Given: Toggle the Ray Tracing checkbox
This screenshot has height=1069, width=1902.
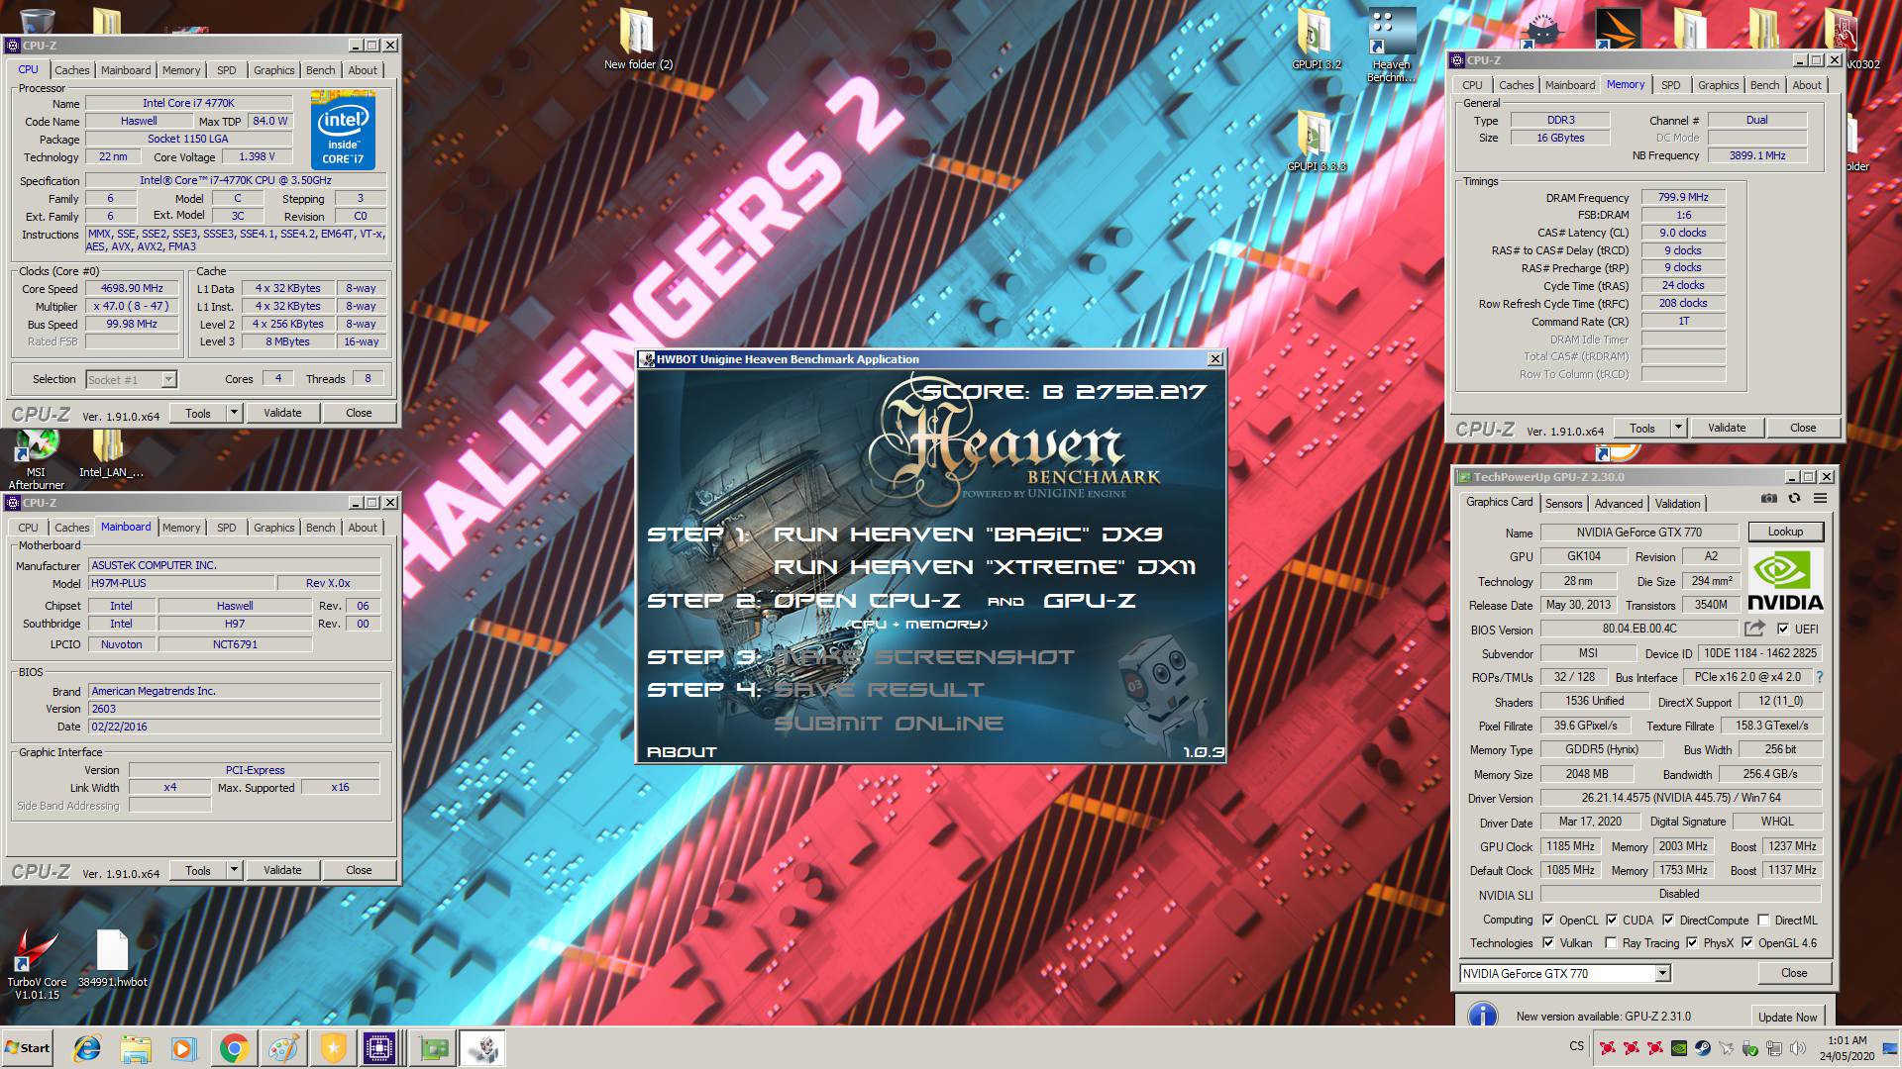Looking at the screenshot, I should pyautogui.click(x=1611, y=942).
